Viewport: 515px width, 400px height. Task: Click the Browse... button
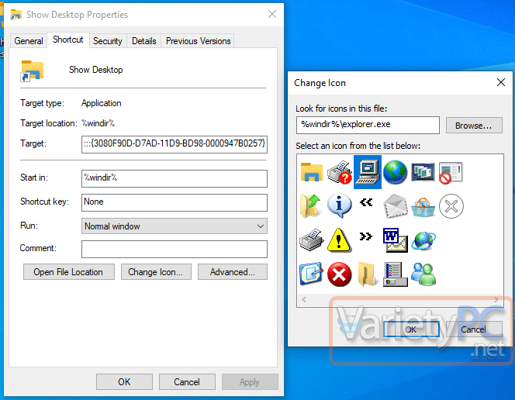[x=473, y=126]
